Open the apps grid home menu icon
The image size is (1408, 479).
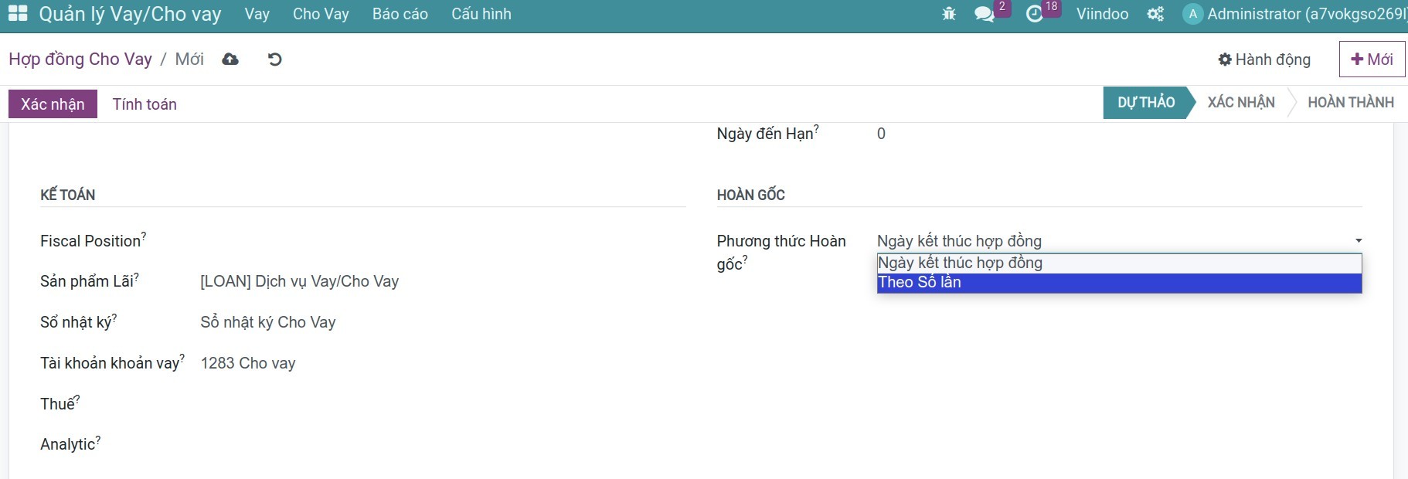(x=18, y=13)
